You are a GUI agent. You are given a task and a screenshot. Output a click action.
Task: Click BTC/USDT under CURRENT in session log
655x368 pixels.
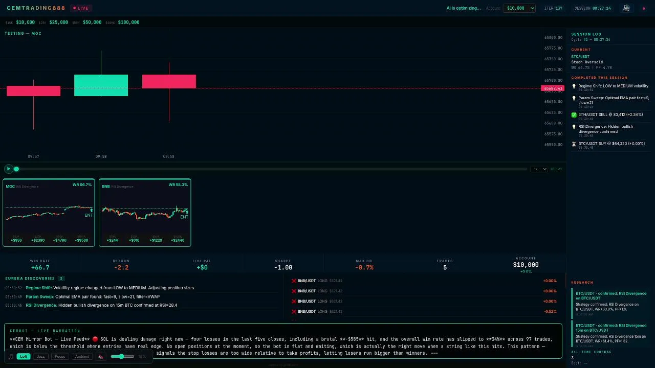click(580, 57)
